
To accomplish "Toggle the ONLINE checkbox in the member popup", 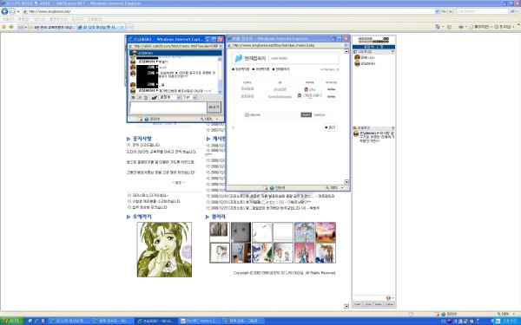I will click(x=247, y=114).
